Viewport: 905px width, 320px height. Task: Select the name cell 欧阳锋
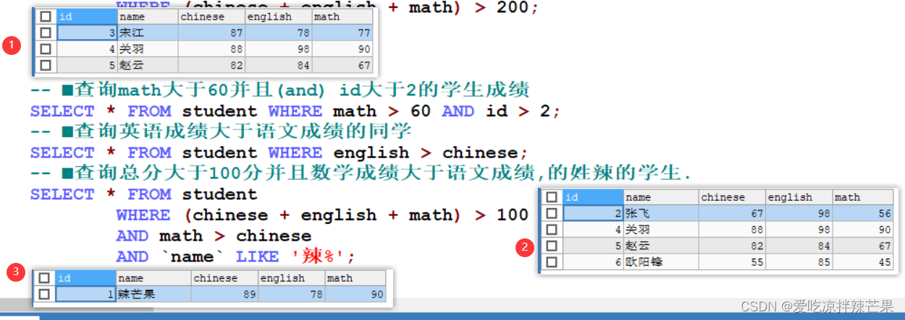(661, 262)
